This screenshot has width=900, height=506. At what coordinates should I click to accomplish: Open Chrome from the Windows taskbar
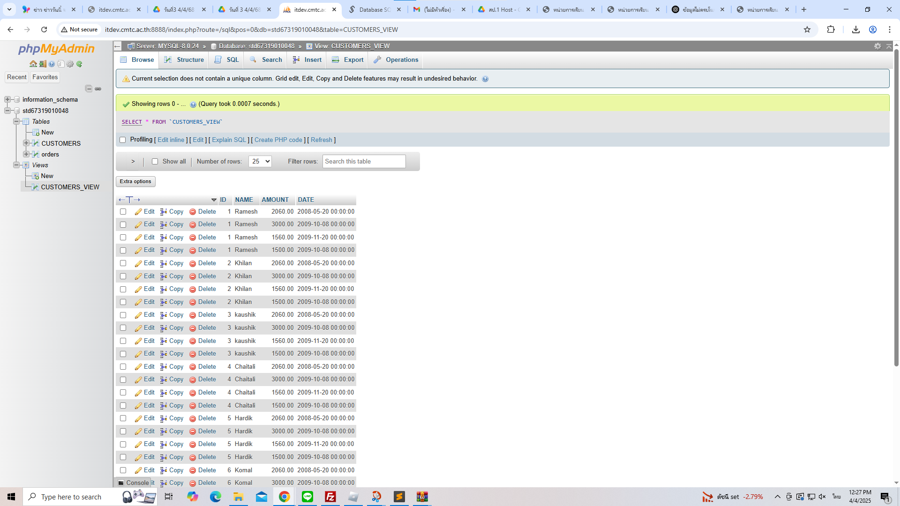pos(284,497)
